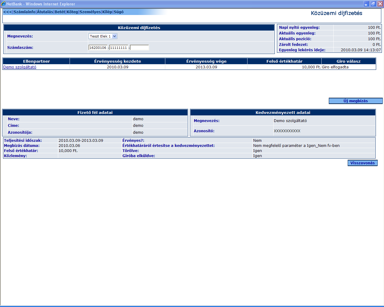This screenshot has height=307, width=384.
Task: Click the Aktuális egyenleg label
Action: pos(297,33)
